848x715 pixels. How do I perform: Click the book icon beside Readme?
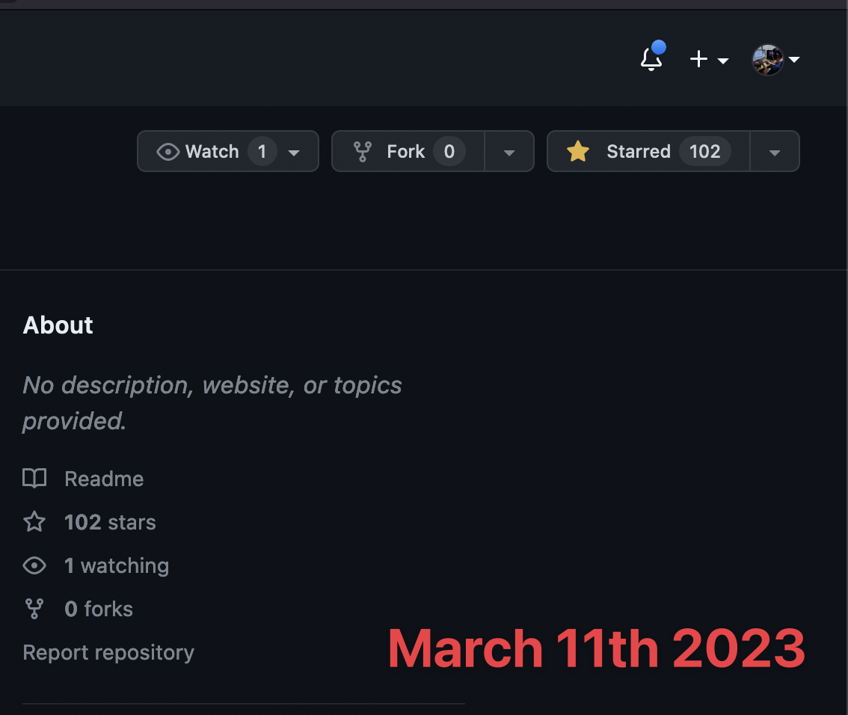click(x=34, y=479)
